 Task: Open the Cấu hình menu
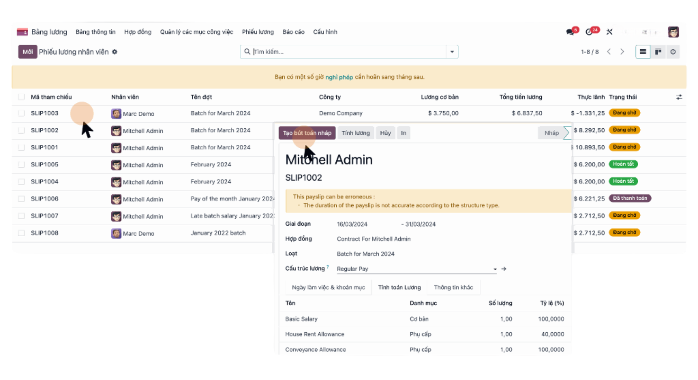point(325,32)
